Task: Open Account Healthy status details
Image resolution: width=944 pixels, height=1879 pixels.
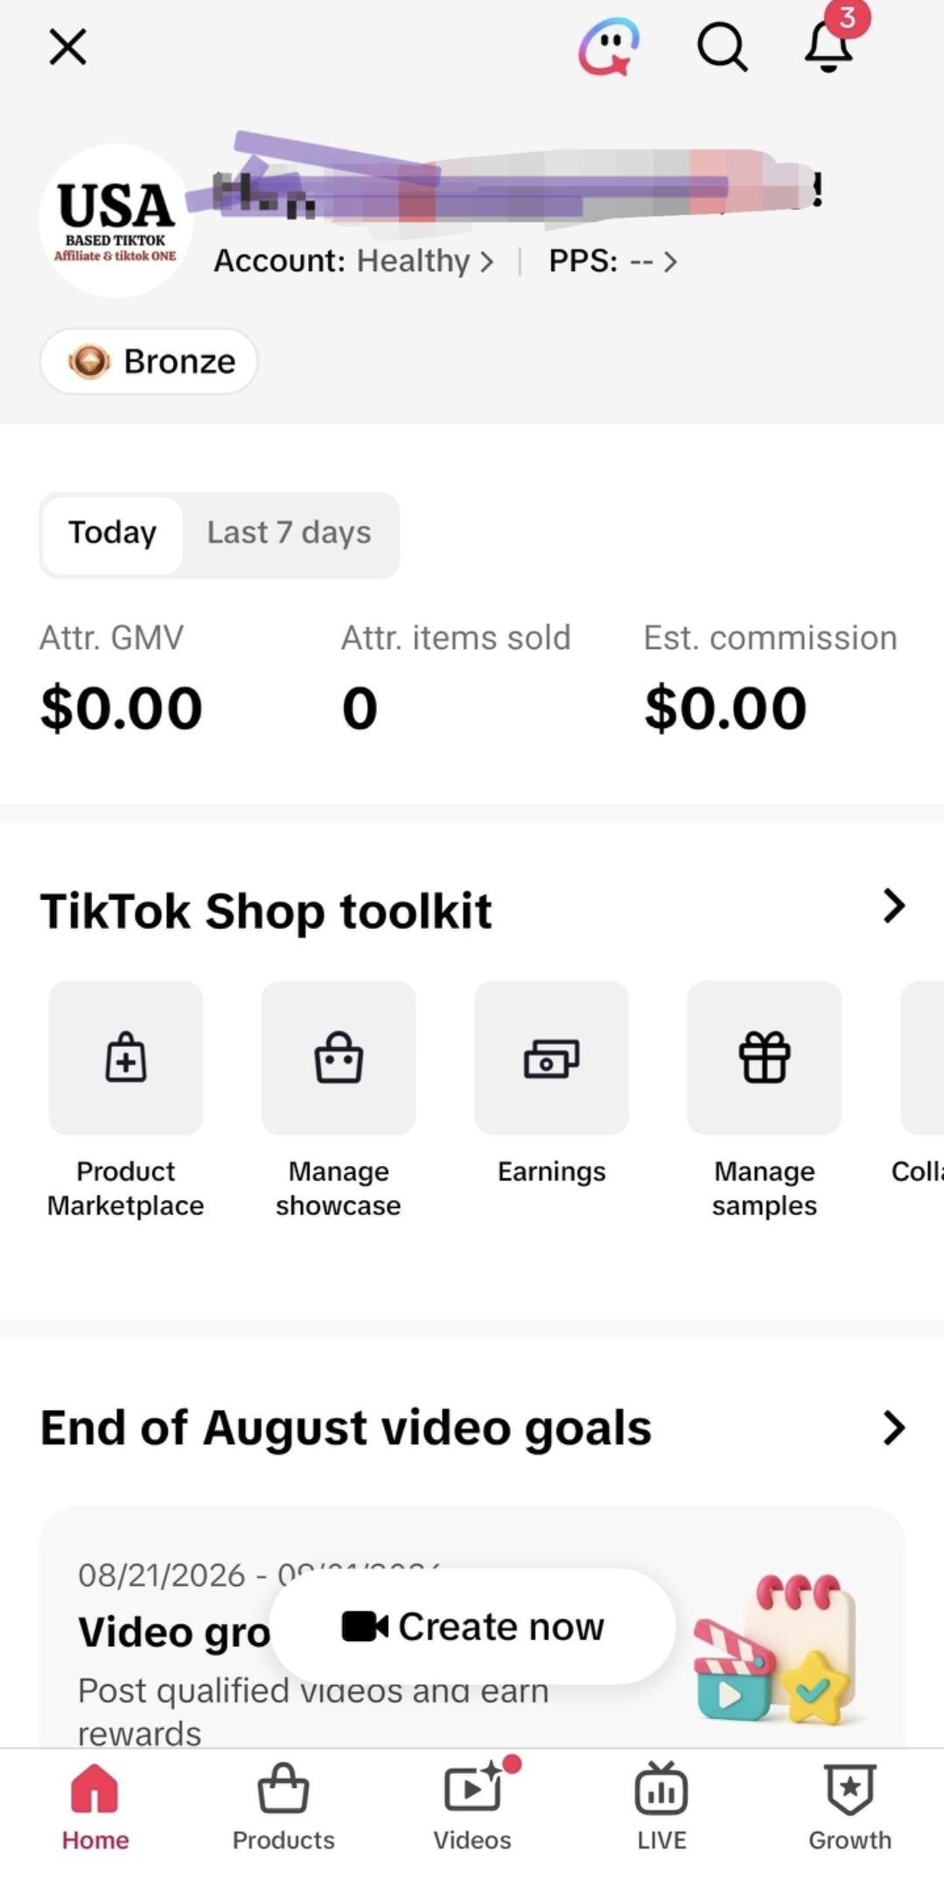Action: pyautogui.click(x=353, y=262)
